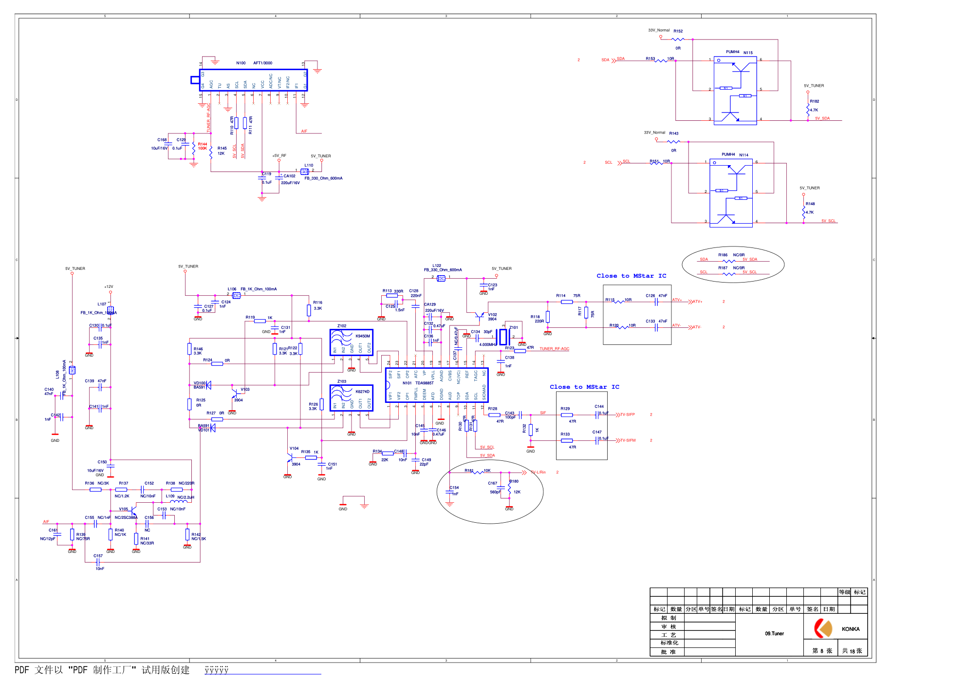The image size is (966, 683).
Task: Click the R142 NC/1.5K resistor label
Action: coord(198,536)
